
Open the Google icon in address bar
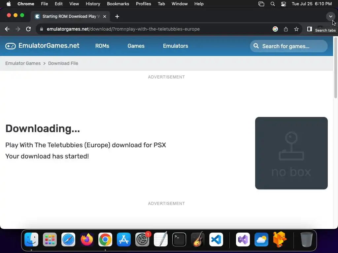275,29
